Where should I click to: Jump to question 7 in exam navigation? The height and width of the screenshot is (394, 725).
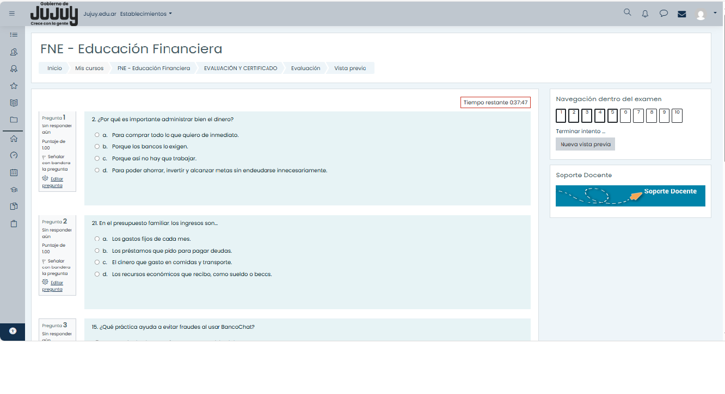[x=638, y=115]
